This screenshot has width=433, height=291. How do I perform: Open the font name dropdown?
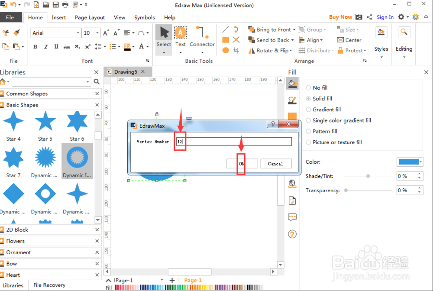coord(78,33)
